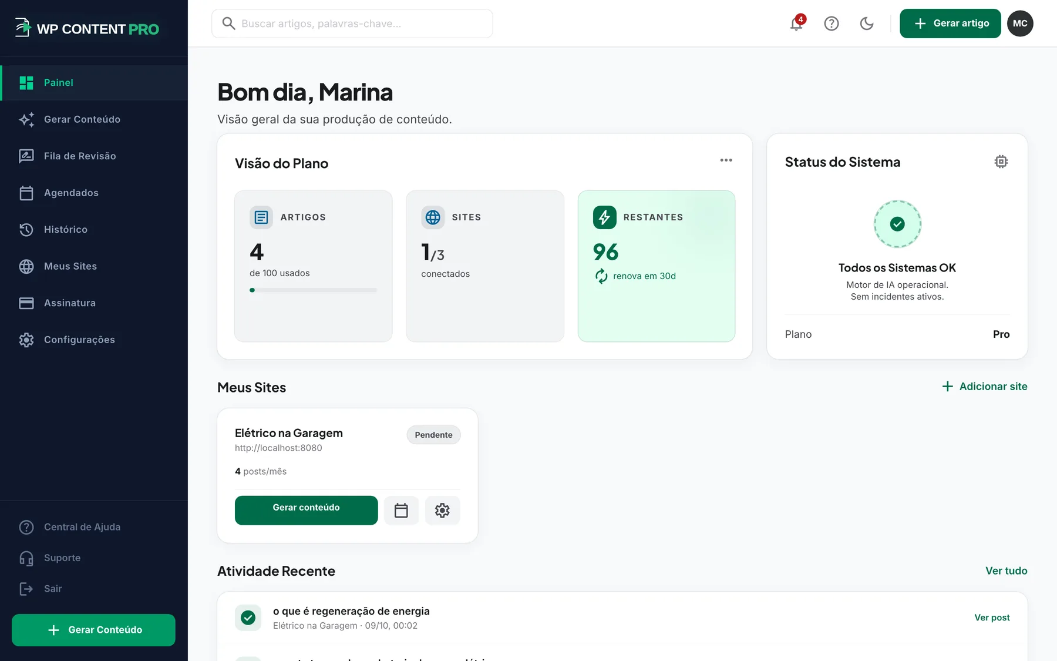Click the Restantes lightning icon
This screenshot has height=661, width=1057.
point(605,217)
